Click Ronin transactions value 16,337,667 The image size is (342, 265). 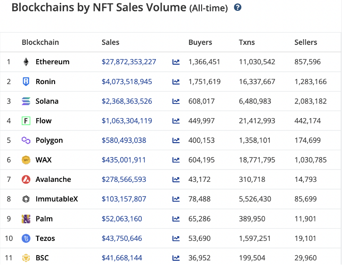point(257,82)
